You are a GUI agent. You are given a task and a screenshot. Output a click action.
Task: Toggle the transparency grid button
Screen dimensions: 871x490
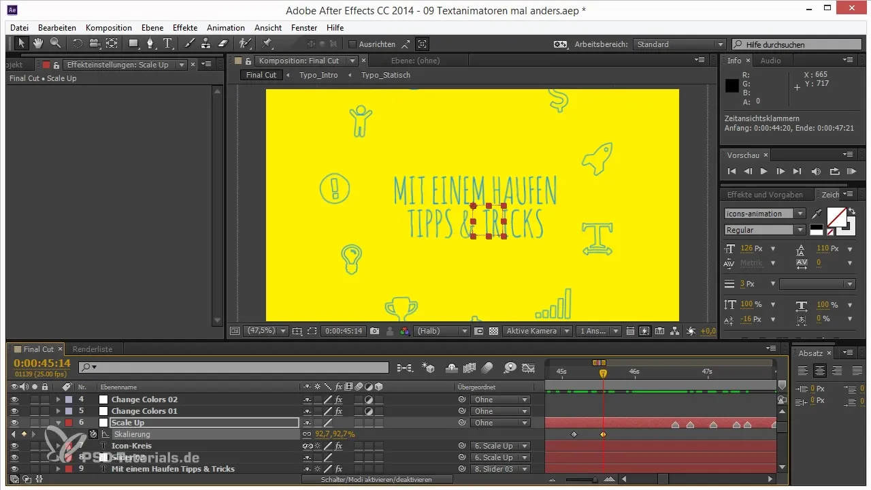coord(495,331)
